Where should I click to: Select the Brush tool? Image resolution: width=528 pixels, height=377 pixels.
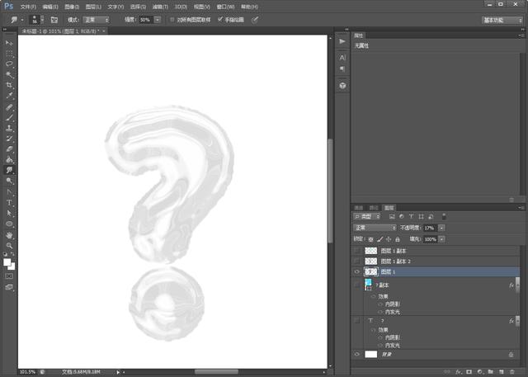tap(9, 118)
